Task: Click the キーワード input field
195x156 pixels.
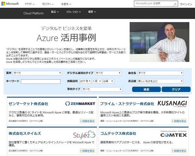Action: [x=41, y=82]
